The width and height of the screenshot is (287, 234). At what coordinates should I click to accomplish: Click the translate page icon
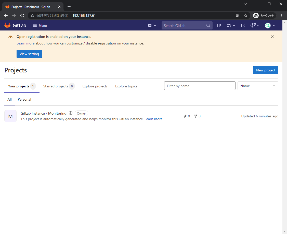click(237, 15)
